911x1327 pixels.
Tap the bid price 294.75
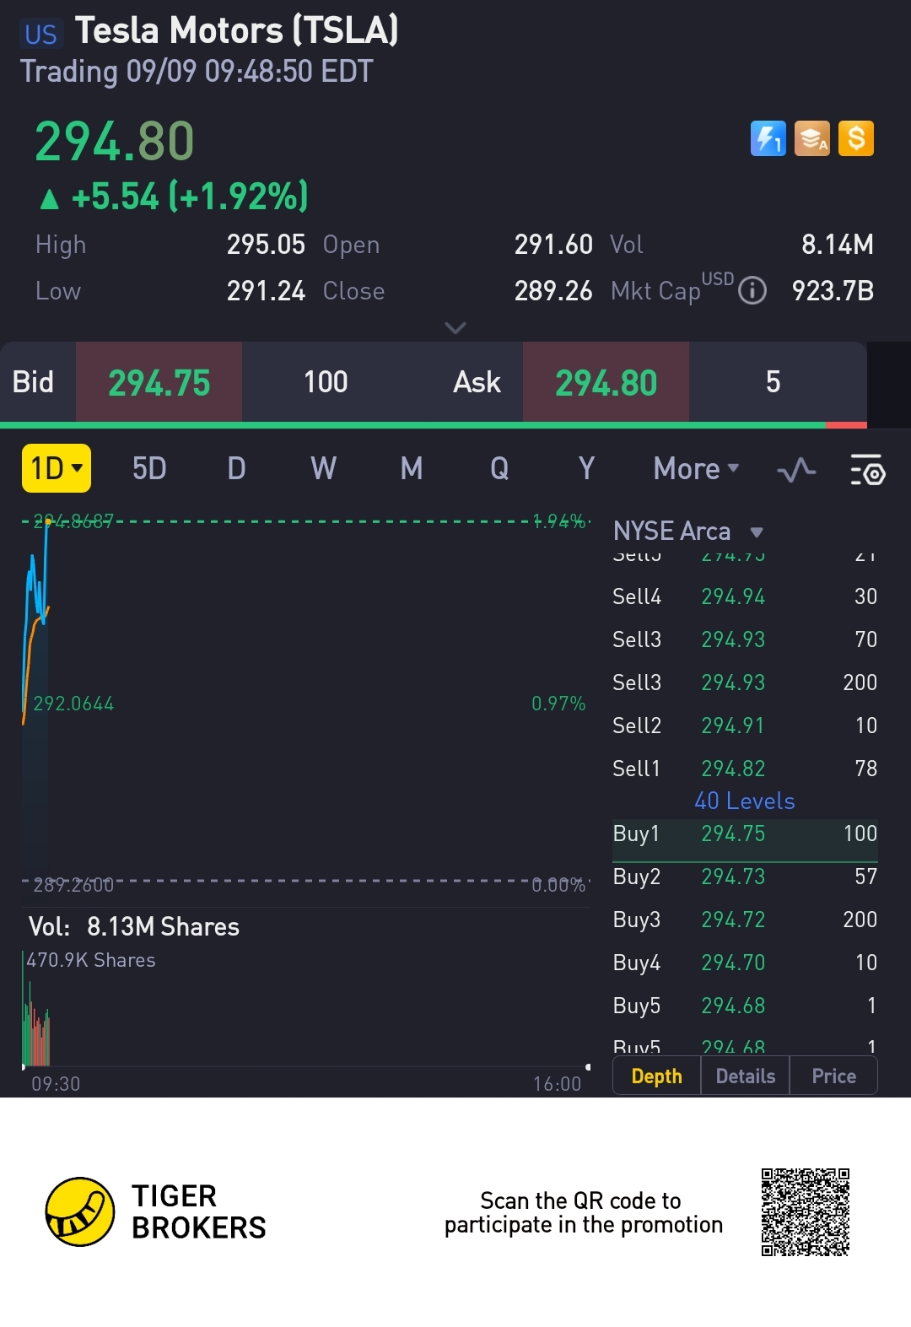pos(159,382)
